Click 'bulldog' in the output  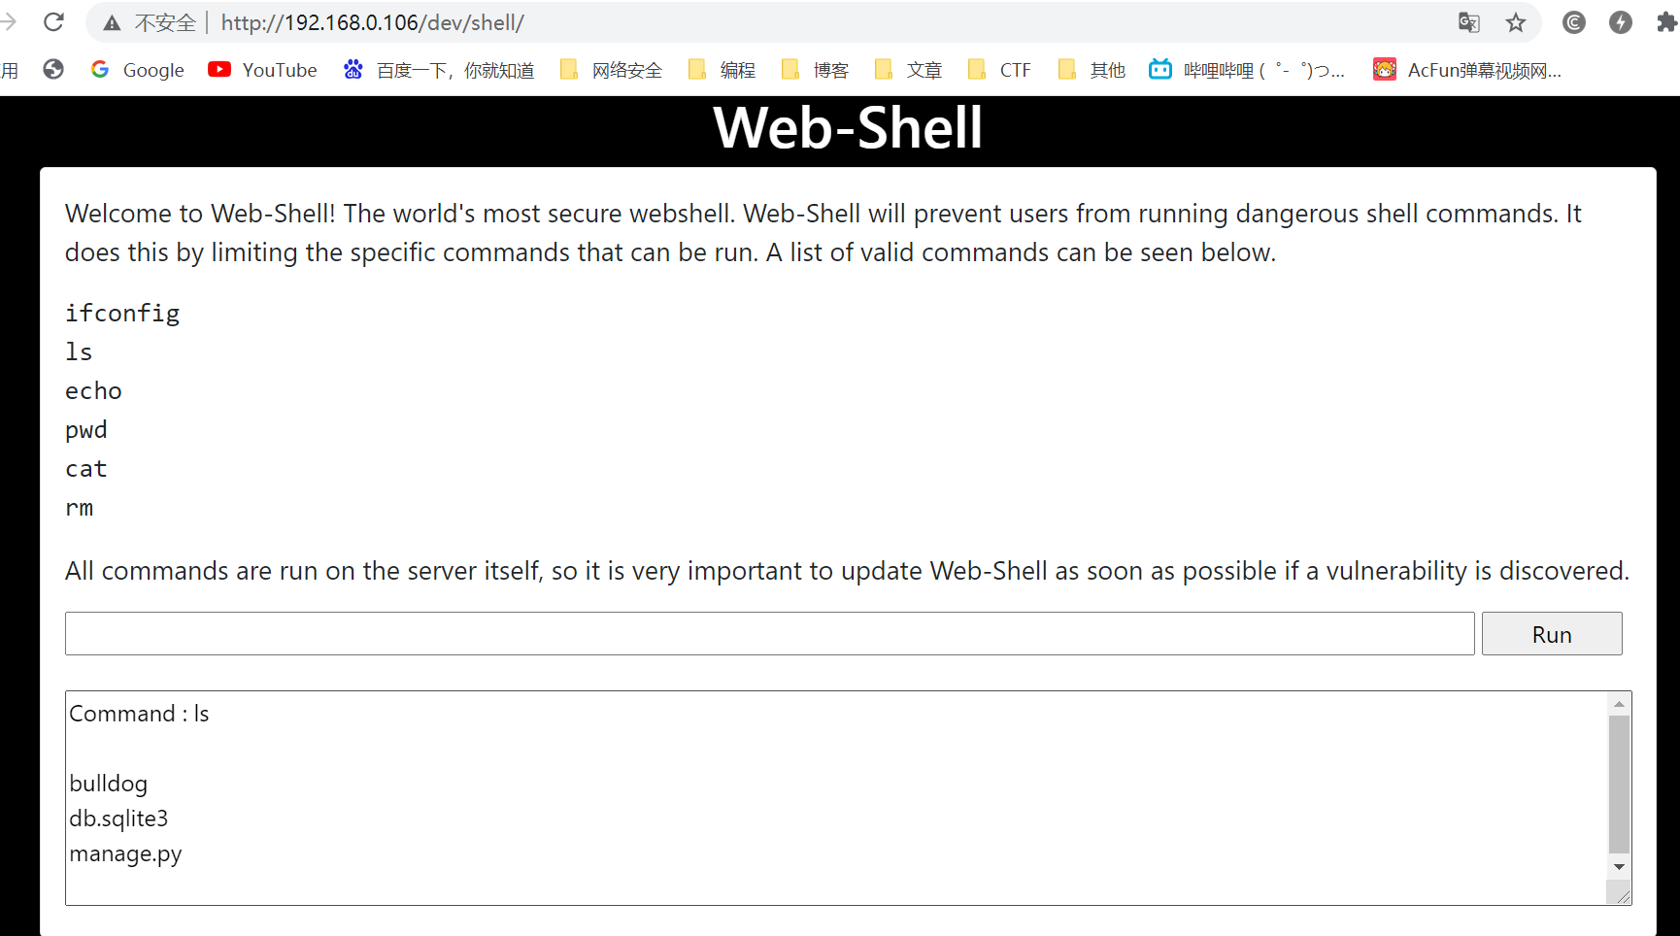click(109, 785)
